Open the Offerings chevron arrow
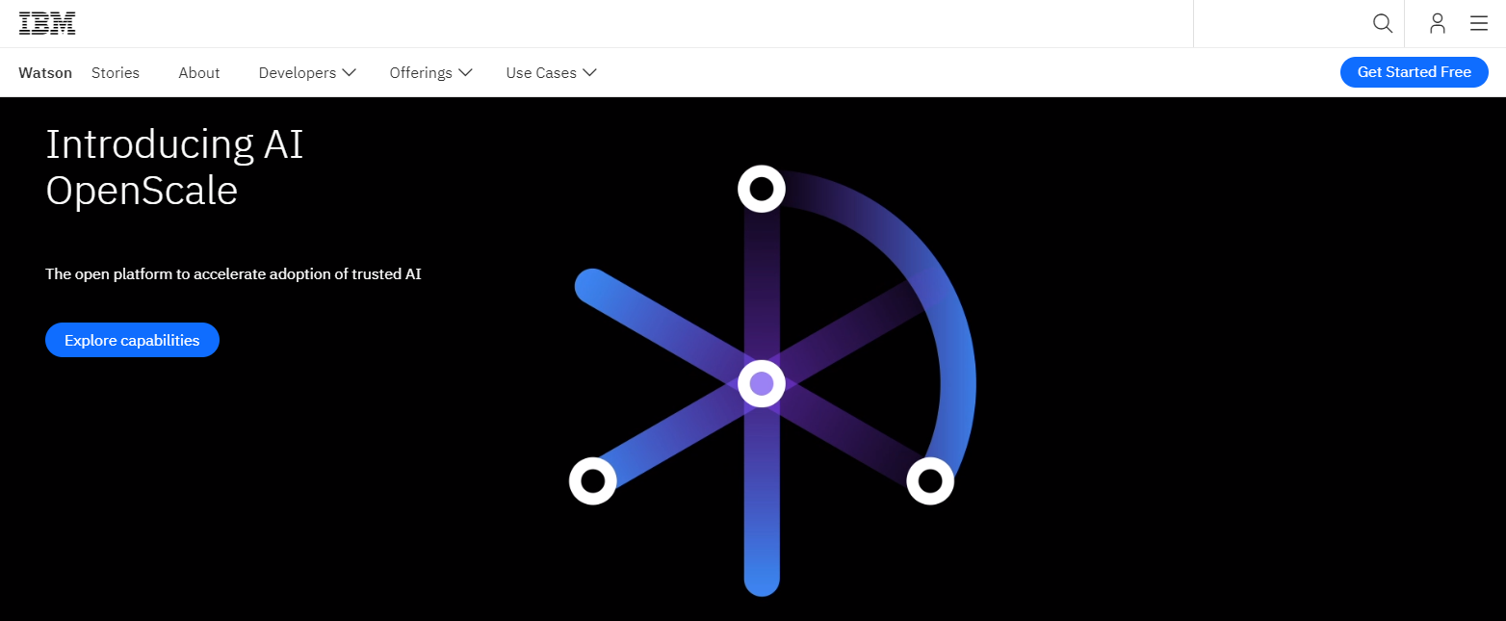The image size is (1506, 621). pyautogui.click(x=465, y=72)
